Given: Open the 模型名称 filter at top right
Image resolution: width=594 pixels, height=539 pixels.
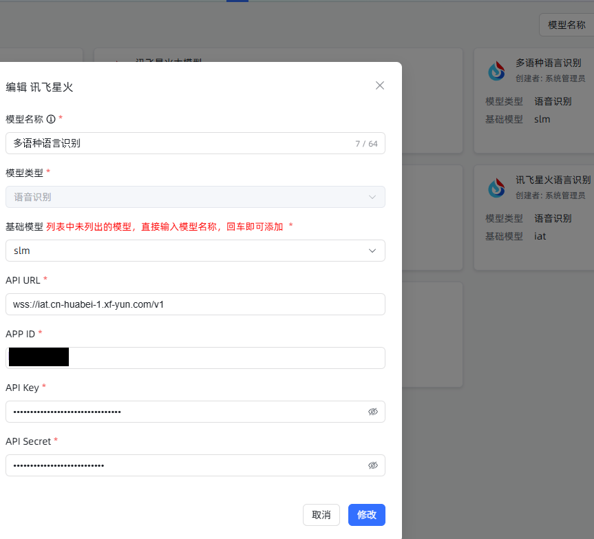Looking at the screenshot, I should [x=566, y=25].
